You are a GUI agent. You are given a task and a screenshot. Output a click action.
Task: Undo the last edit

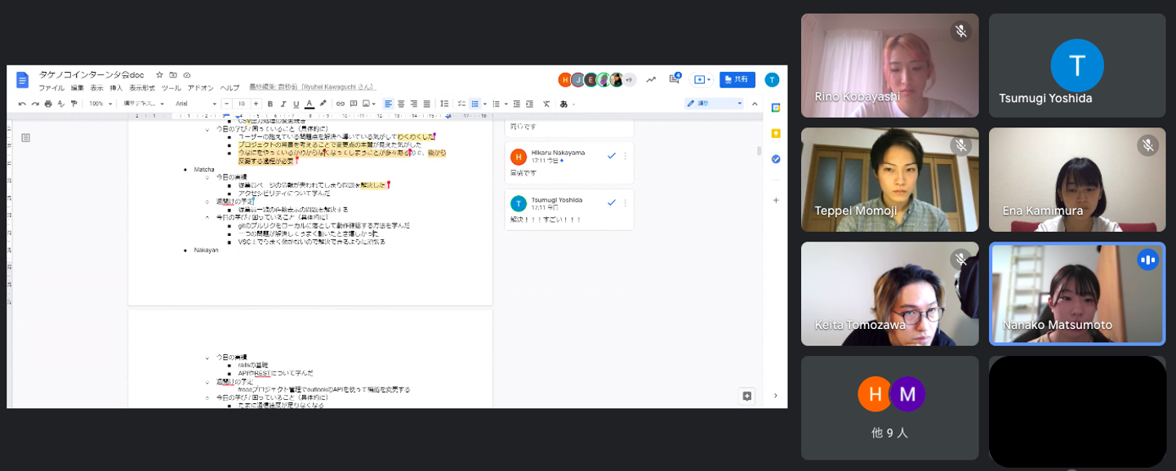[x=22, y=104]
